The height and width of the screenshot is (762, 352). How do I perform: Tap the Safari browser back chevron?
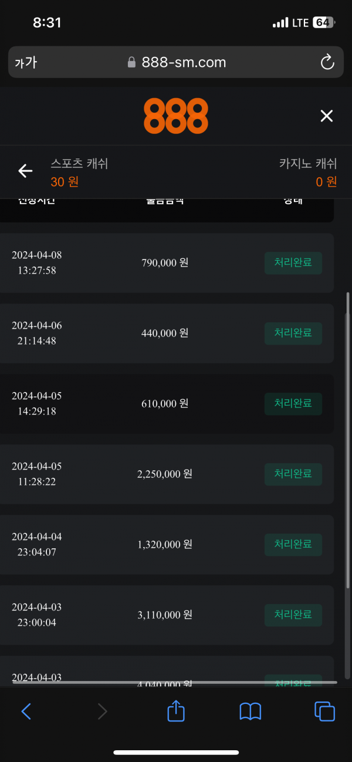point(26,712)
